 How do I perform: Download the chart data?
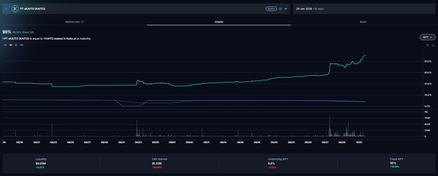point(433,45)
